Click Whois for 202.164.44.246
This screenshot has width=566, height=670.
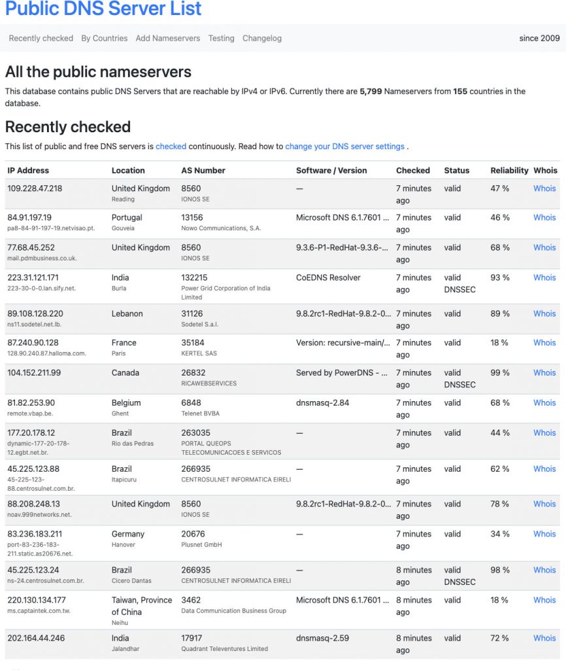(x=544, y=639)
